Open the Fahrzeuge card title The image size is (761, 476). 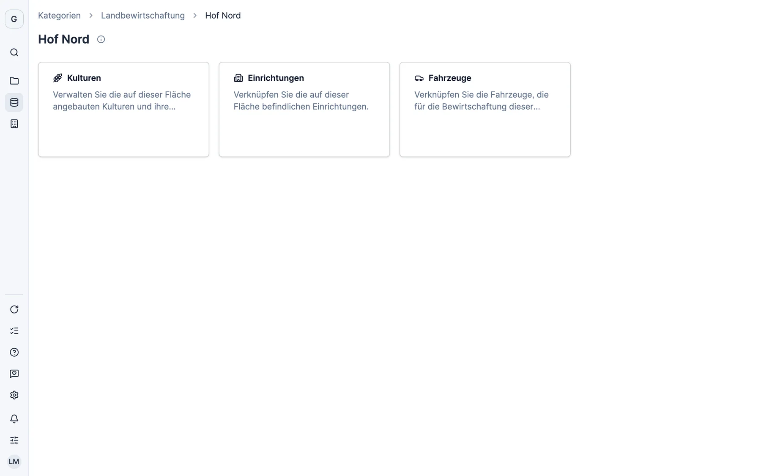(450, 78)
